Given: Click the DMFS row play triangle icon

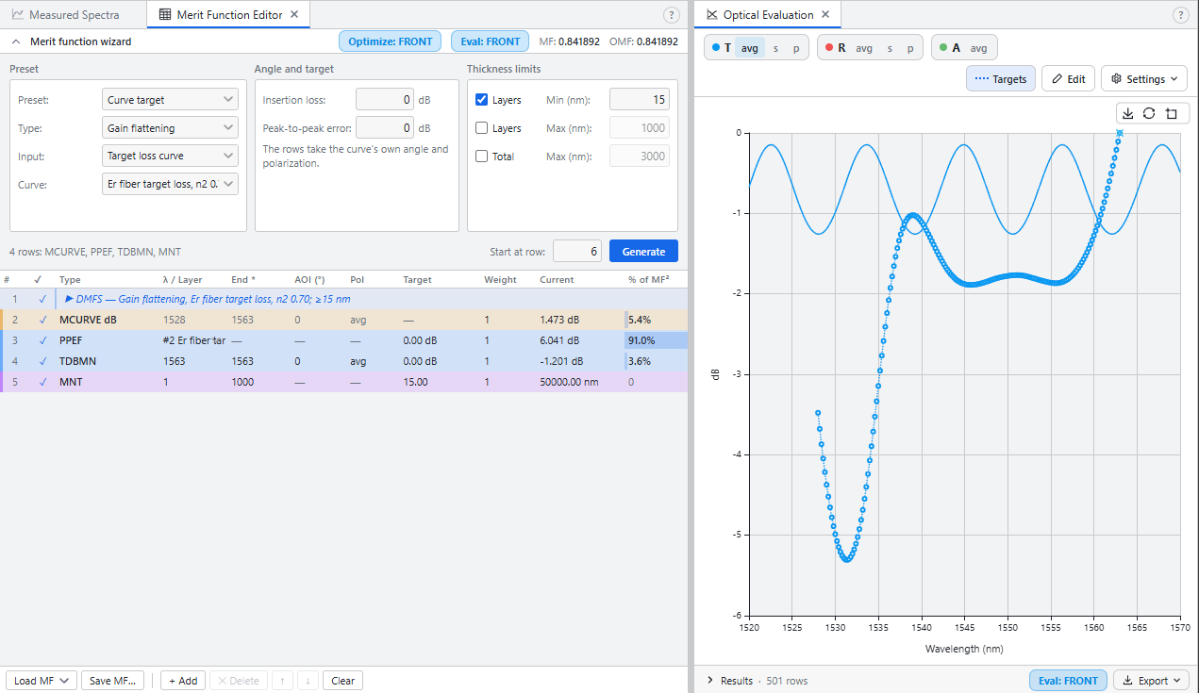Looking at the screenshot, I should 69,299.
